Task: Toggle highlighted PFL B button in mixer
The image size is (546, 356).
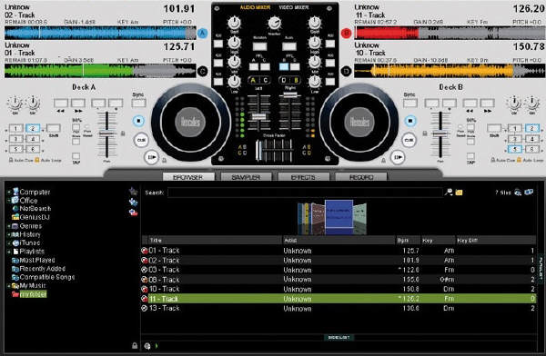Action: 284,66
